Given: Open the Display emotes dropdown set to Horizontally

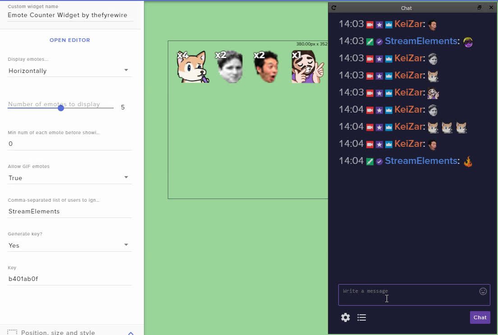Looking at the screenshot, I should click(x=69, y=70).
